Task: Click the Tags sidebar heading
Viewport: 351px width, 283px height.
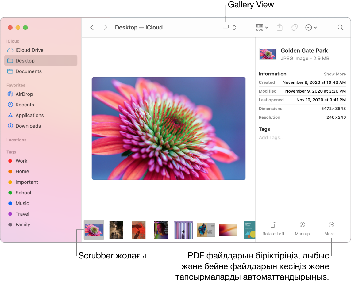Action: pyautogui.click(x=11, y=152)
